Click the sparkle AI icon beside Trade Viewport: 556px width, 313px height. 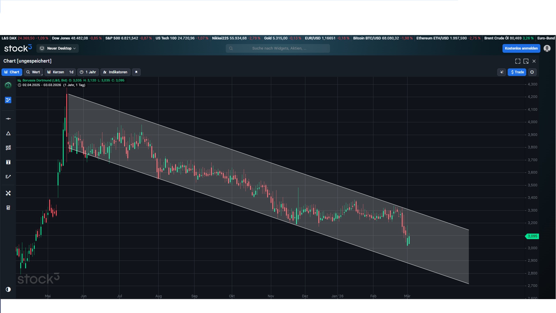click(x=502, y=72)
